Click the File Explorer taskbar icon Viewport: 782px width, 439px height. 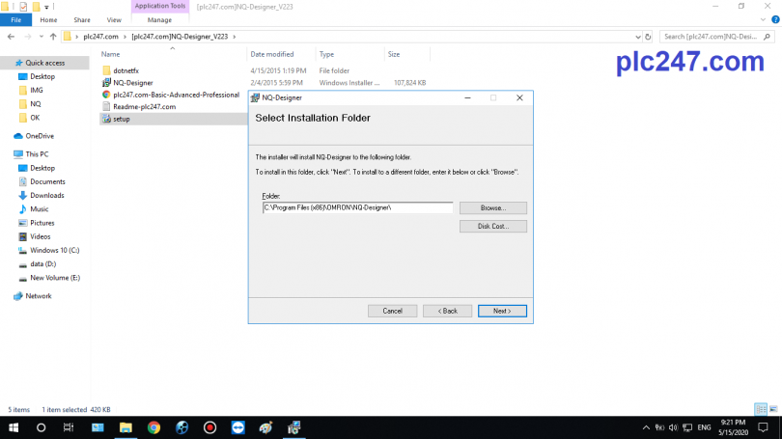(x=126, y=427)
